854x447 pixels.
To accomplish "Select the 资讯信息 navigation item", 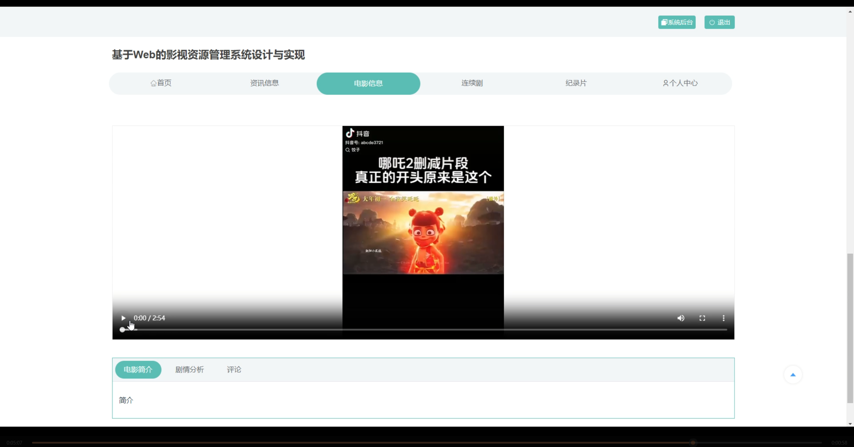I will coord(264,83).
